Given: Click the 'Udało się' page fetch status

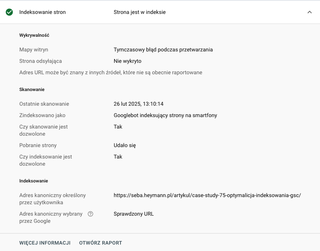Looking at the screenshot, I should pos(124,145).
